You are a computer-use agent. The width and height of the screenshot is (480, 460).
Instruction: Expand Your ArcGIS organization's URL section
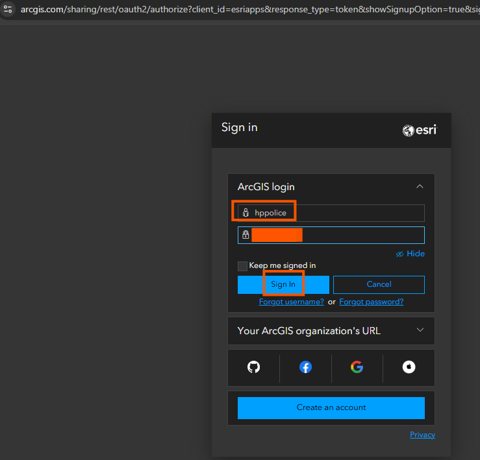click(420, 330)
